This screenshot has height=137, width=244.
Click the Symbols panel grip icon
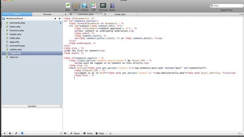(61, 106)
